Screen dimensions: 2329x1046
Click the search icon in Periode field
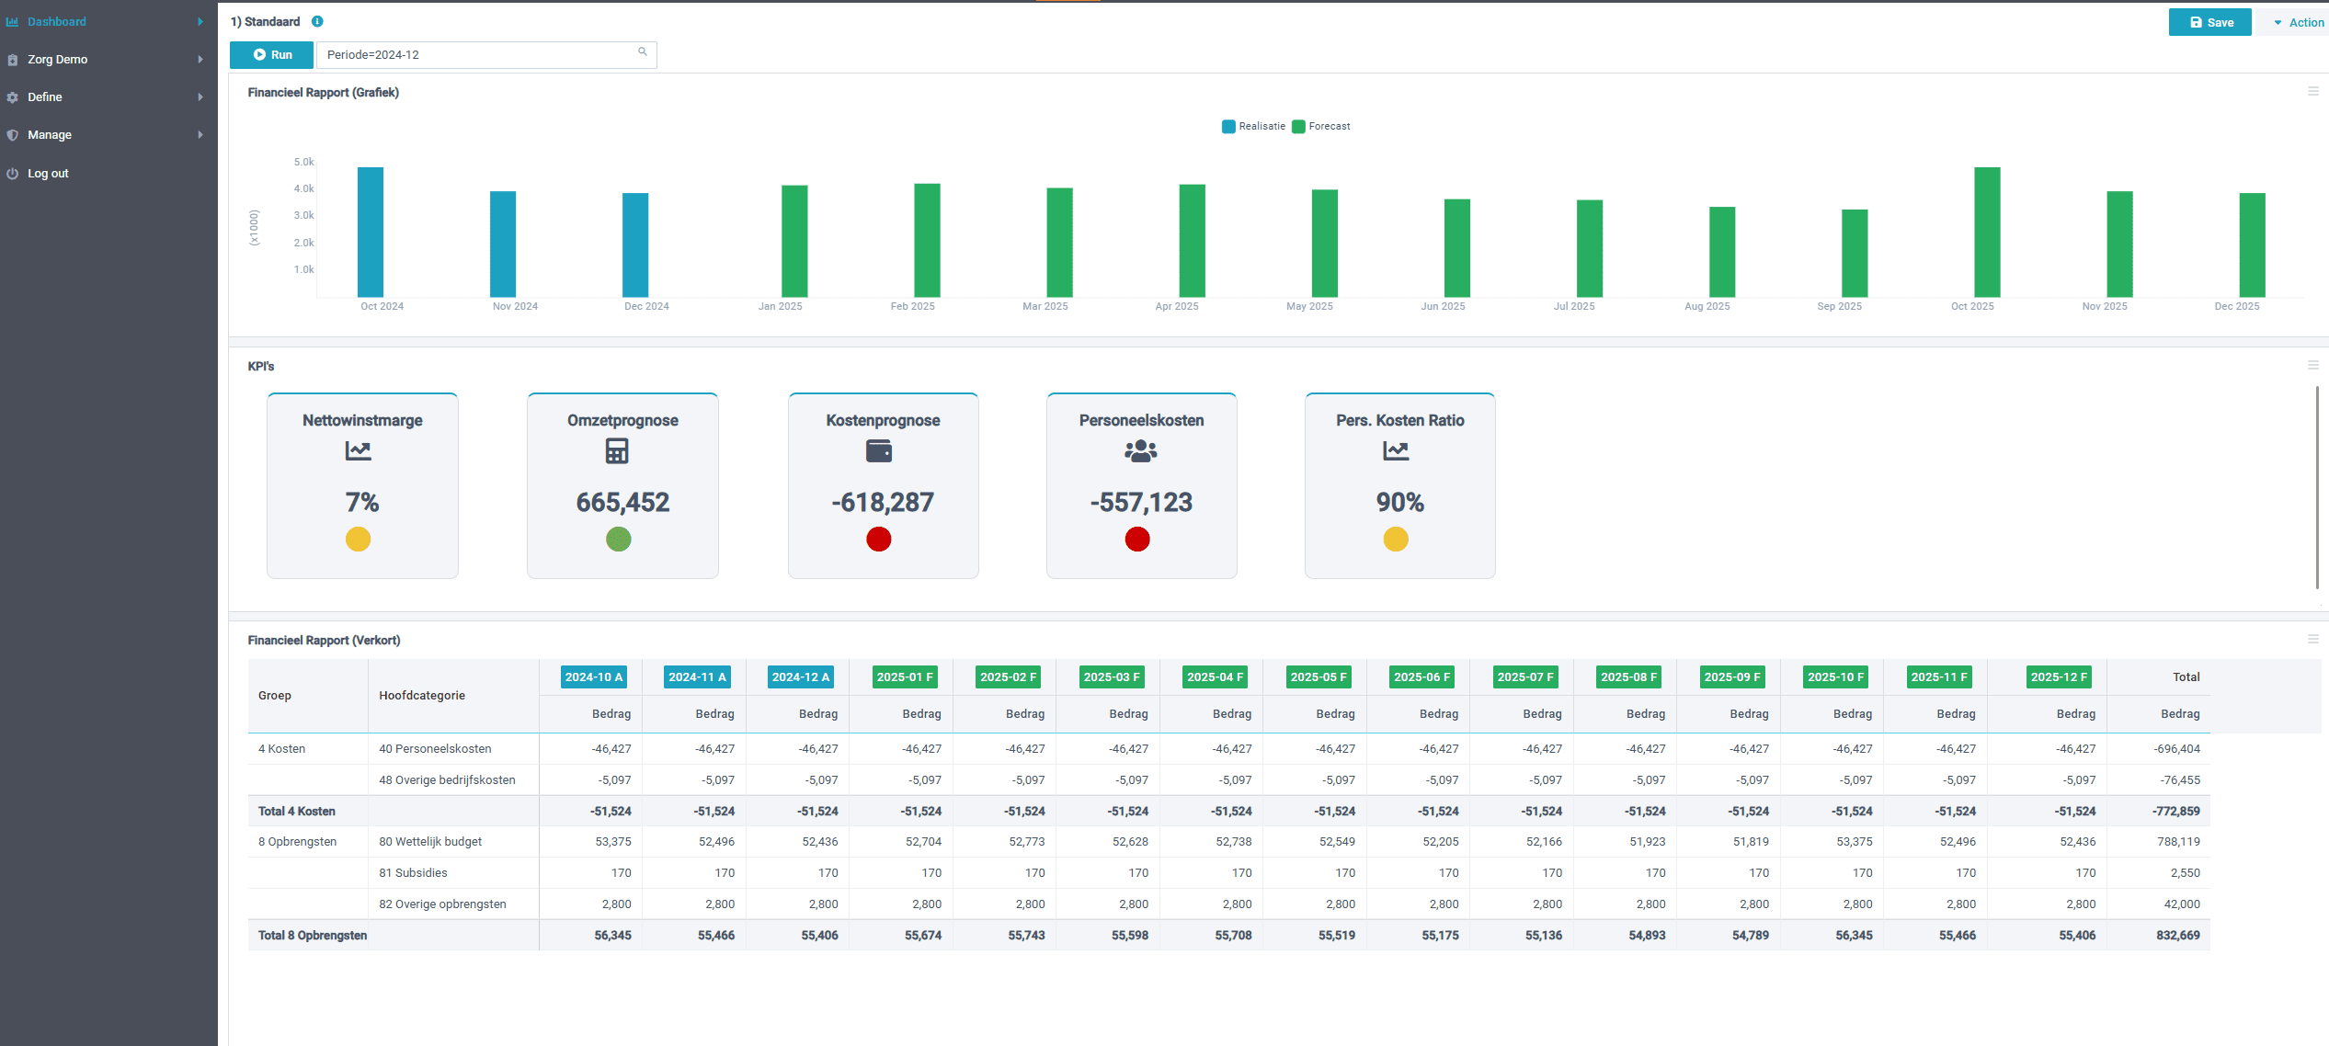click(x=643, y=52)
